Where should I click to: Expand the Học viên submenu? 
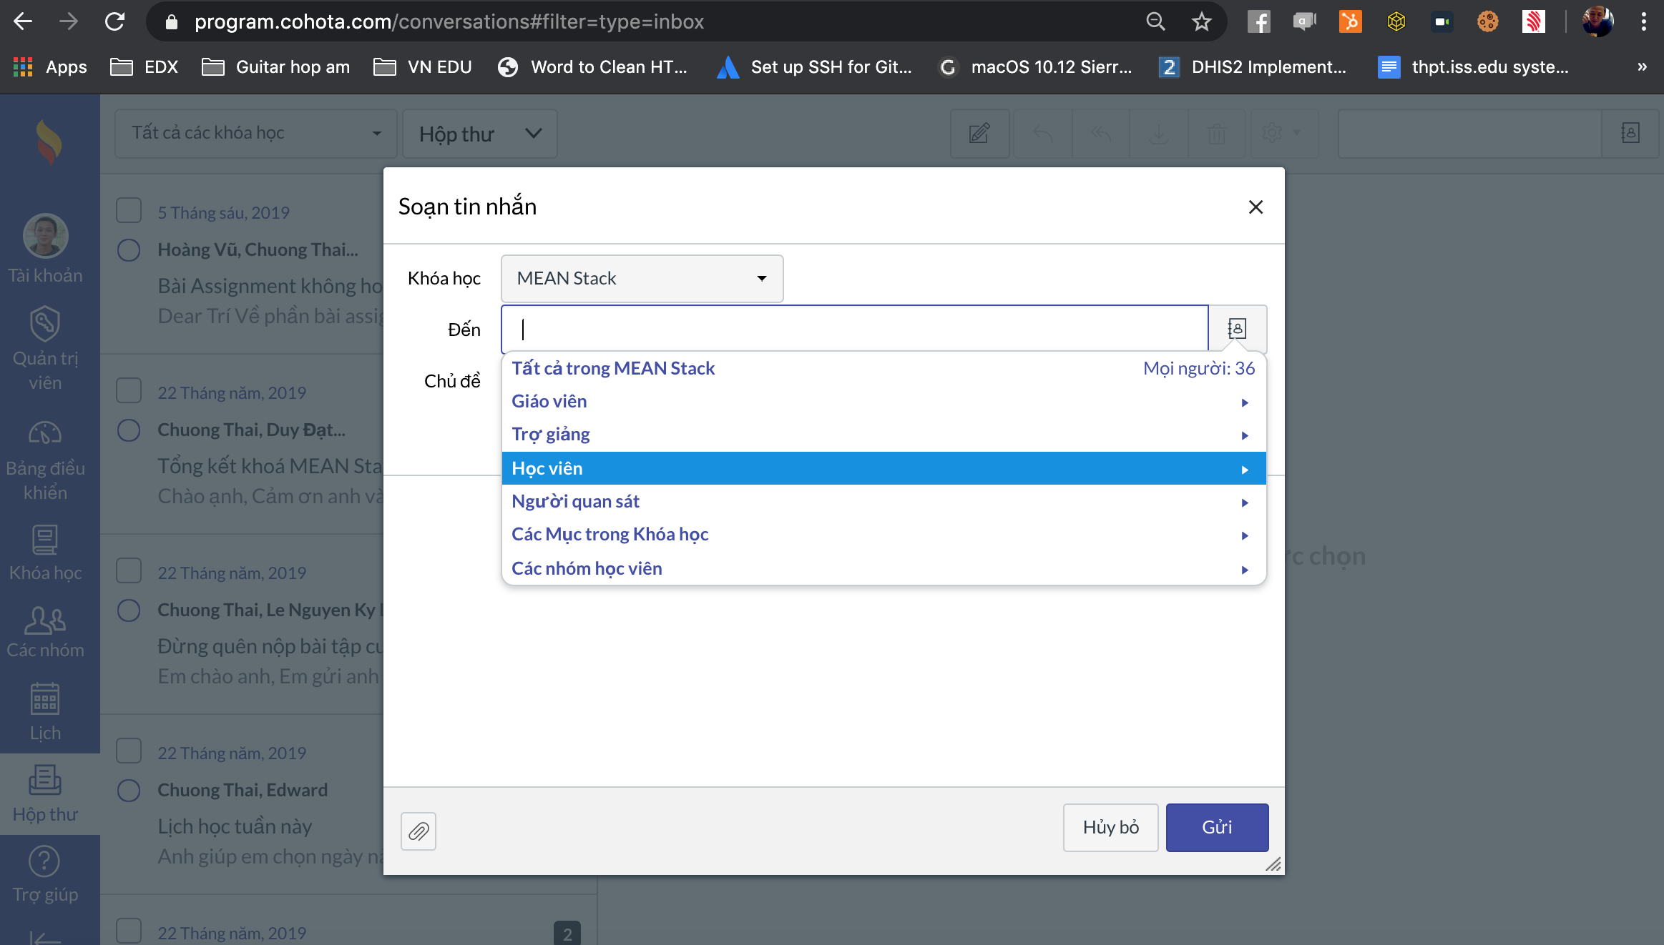pos(884,468)
